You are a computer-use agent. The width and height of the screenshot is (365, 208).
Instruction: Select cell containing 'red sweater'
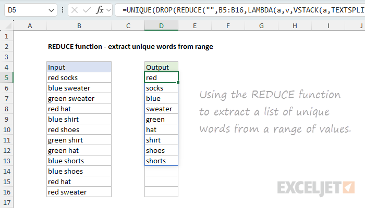79,192
